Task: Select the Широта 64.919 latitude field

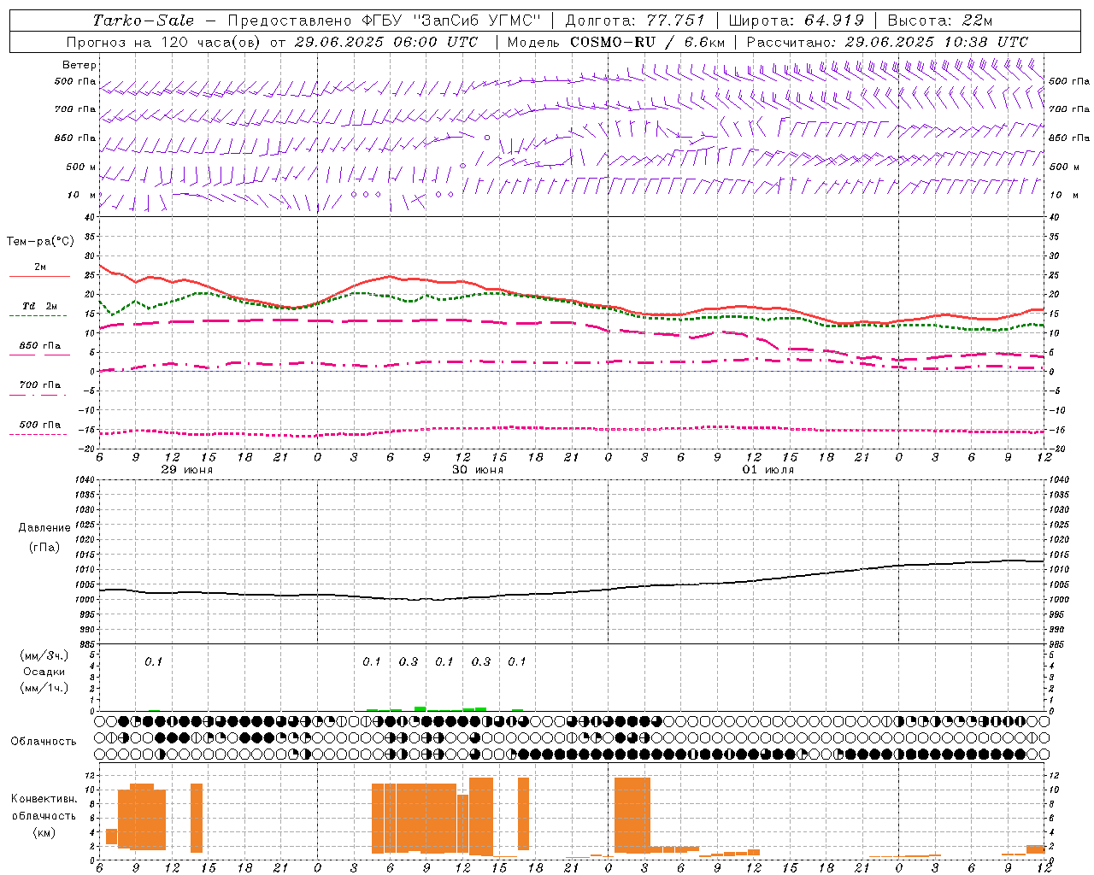Action: tap(796, 21)
